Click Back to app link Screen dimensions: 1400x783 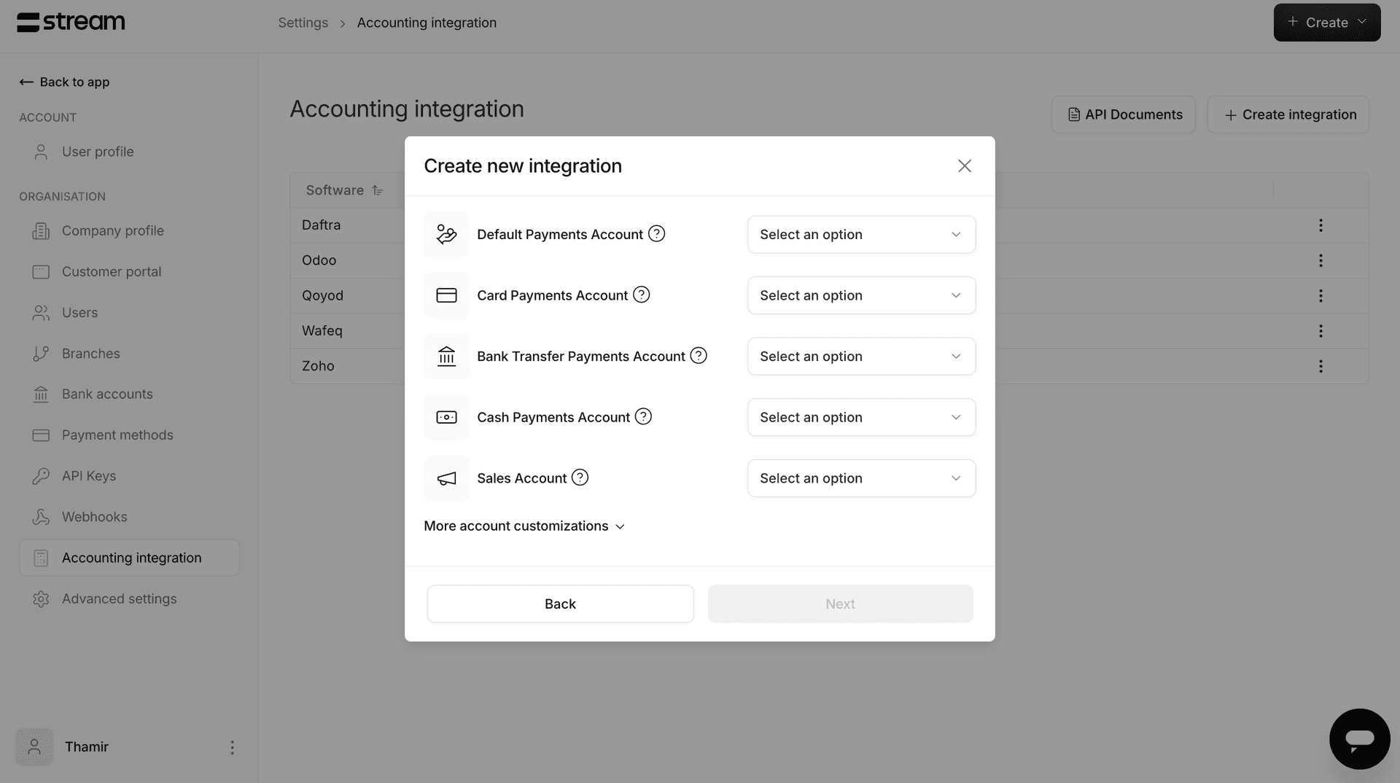(x=64, y=82)
